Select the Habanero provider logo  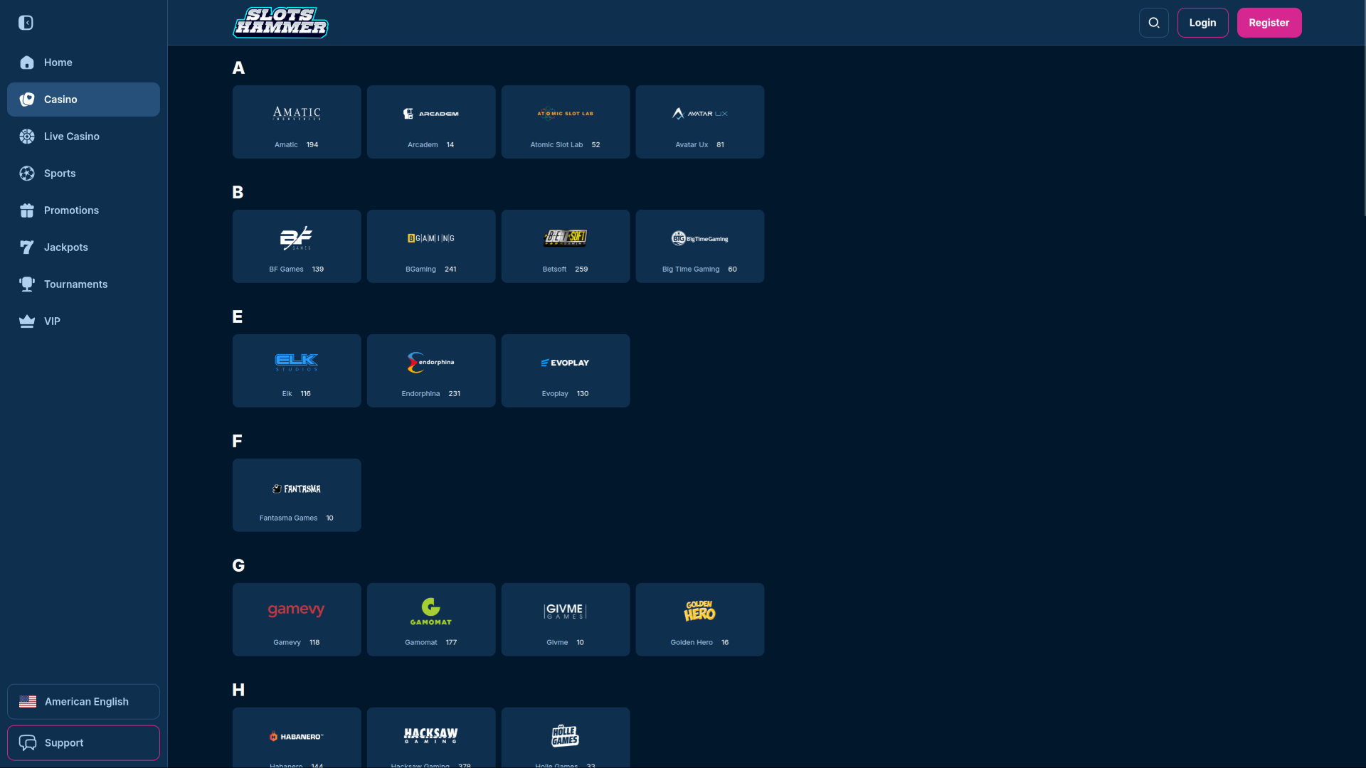297,737
